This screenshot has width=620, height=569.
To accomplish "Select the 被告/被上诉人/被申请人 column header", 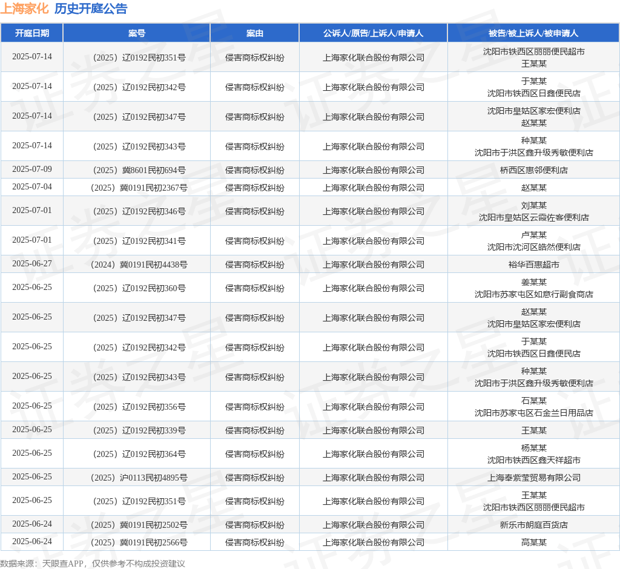I will (533, 33).
